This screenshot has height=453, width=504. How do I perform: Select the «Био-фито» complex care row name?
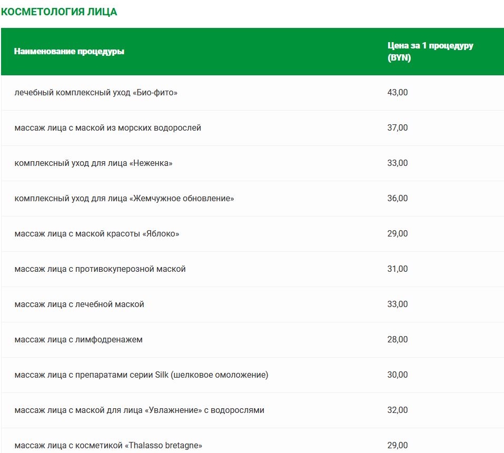click(96, 93)
